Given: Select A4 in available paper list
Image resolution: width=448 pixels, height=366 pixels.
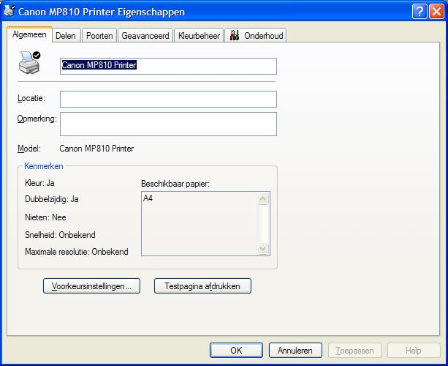Looking at the screenshot, I should (x=148, y=198).
